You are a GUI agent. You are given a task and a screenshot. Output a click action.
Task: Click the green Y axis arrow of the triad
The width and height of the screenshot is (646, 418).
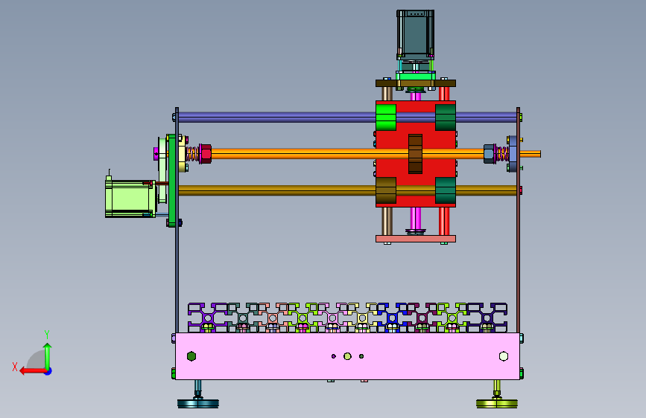pyautogui.click(x=48, y=355)
